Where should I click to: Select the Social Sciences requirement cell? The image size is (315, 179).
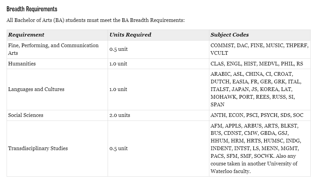click(x=57, y=115)
